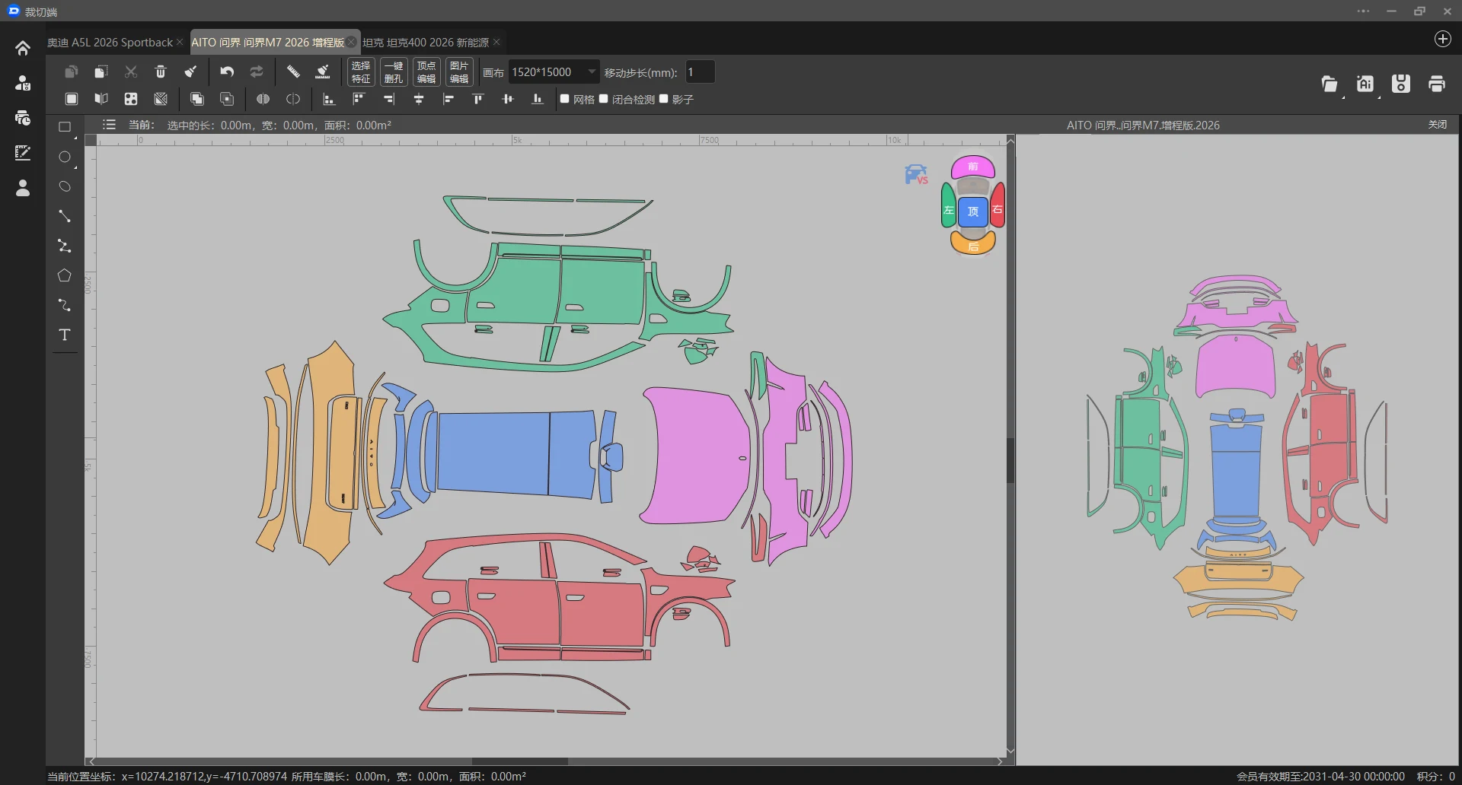Click the Cut scissors icon

131,72
